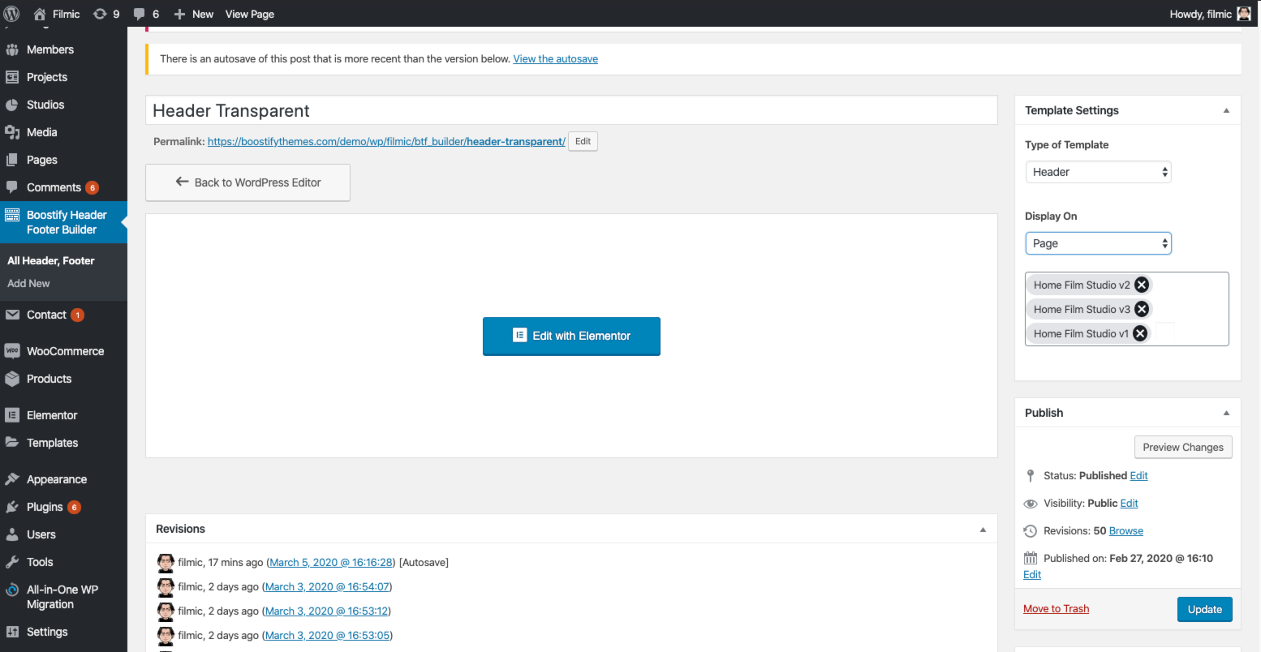Click the WooCommerce sidebar icon
Image resolution: width=1261 pixels, height=652 pixels.
pyautogui.click(x=12, y=351)
